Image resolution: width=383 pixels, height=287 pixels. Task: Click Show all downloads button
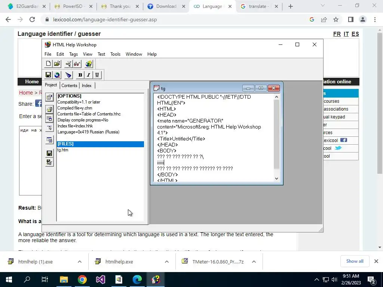point(355,261)
